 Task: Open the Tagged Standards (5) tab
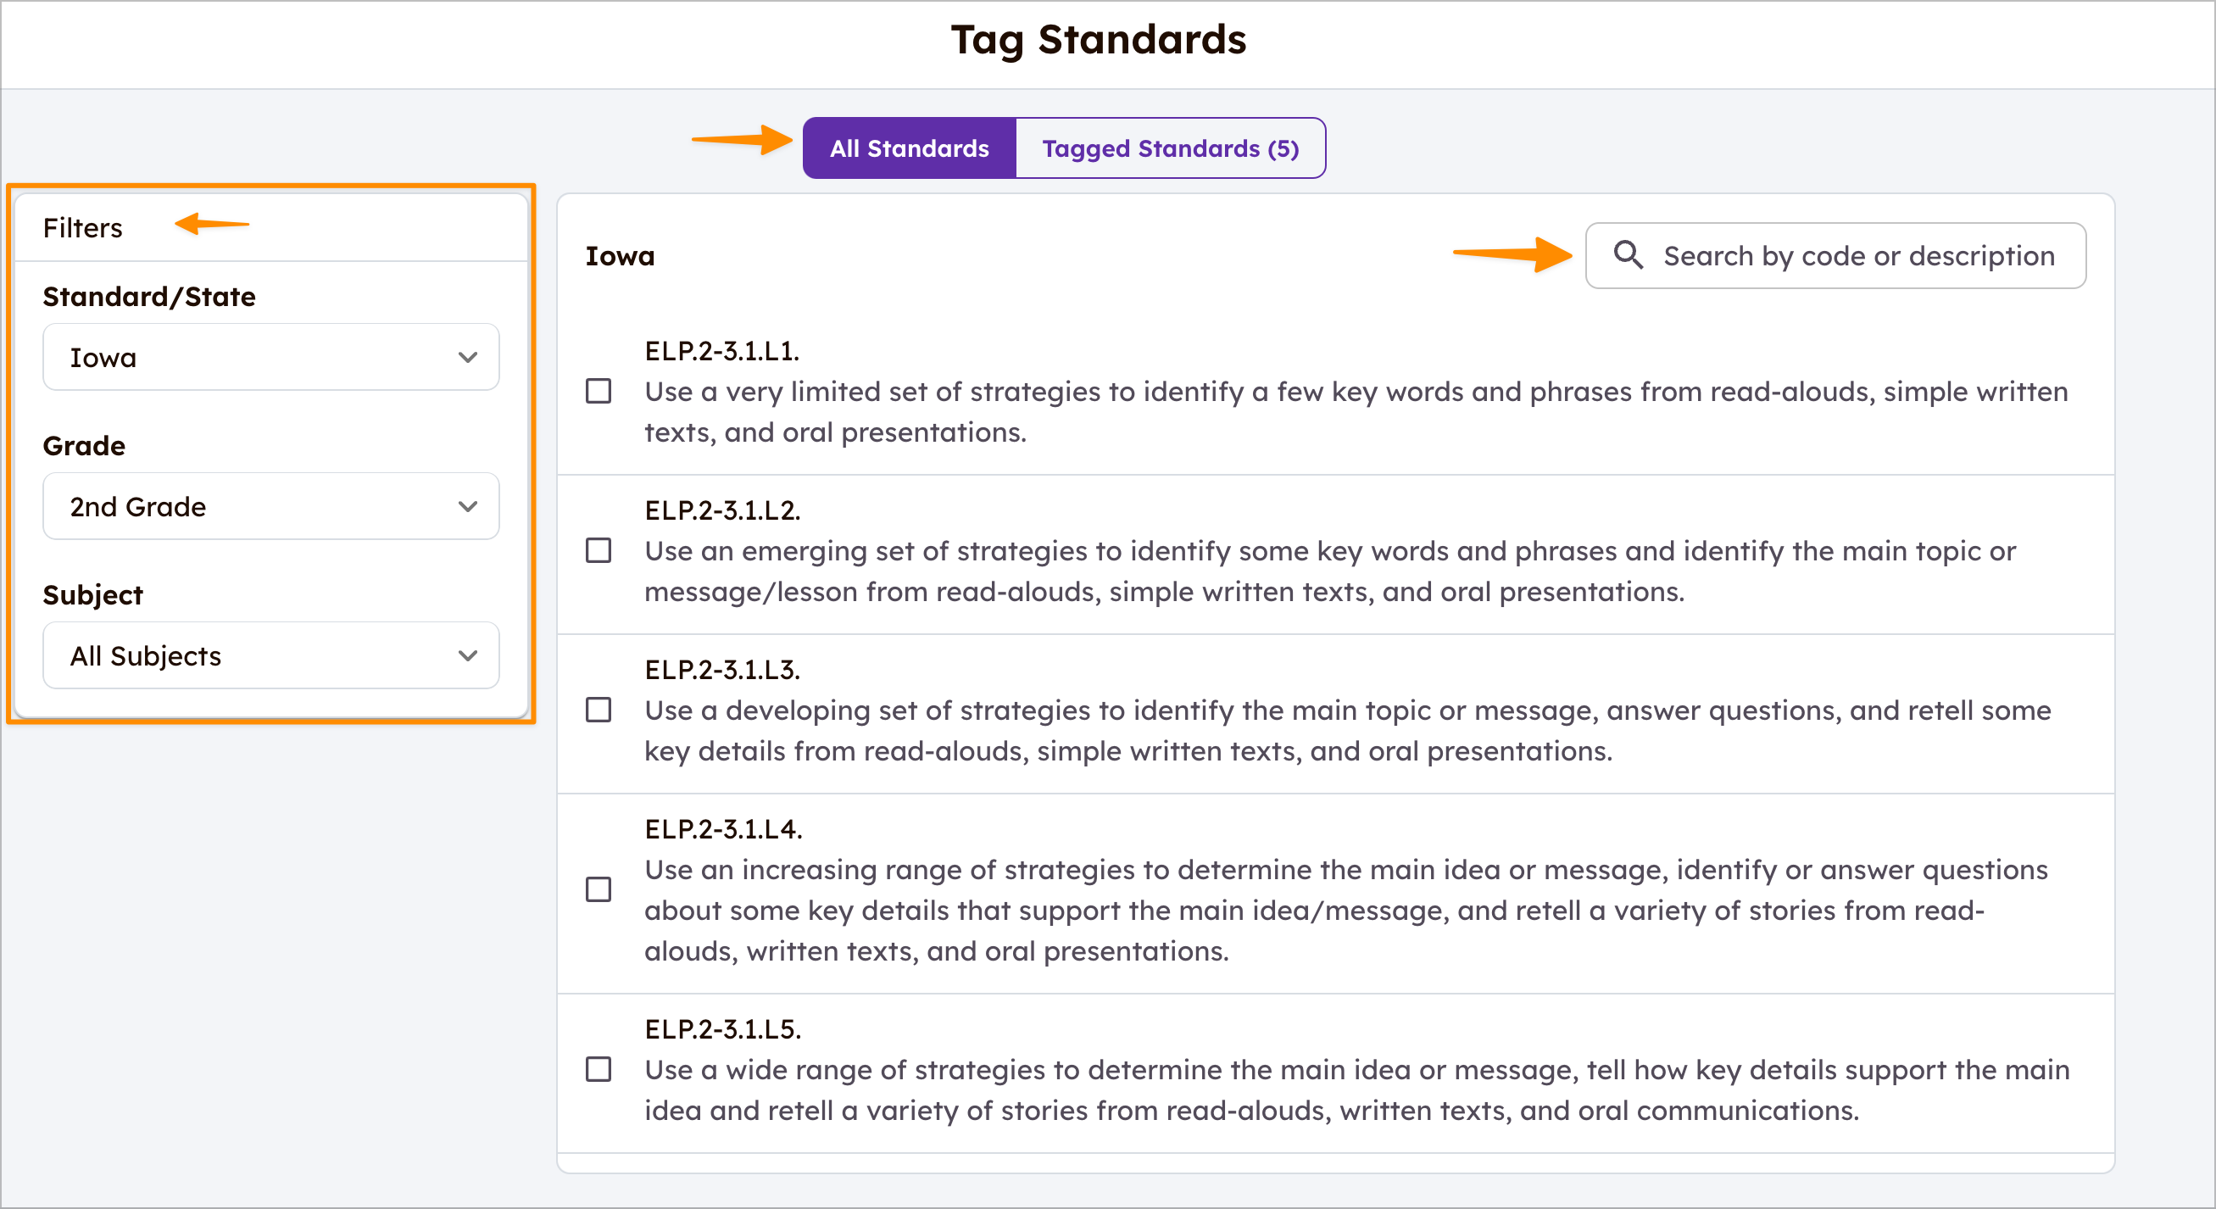coord(1170,148)
